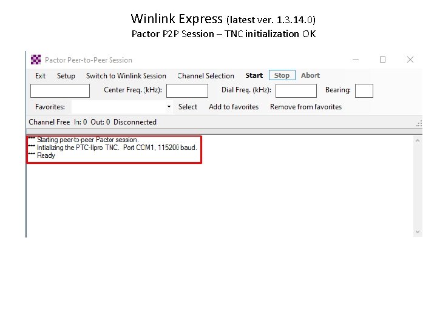Click log line 'Starting peer-to-peer Pactor session.'
This screenshot has height=328, width=437.
click(83, 140)
